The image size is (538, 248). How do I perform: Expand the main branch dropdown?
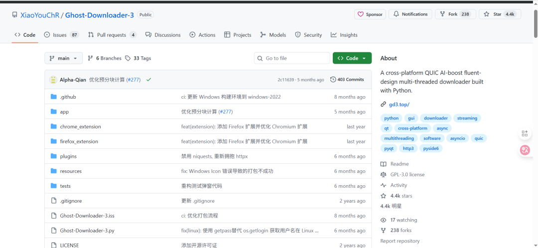(63, 58)
